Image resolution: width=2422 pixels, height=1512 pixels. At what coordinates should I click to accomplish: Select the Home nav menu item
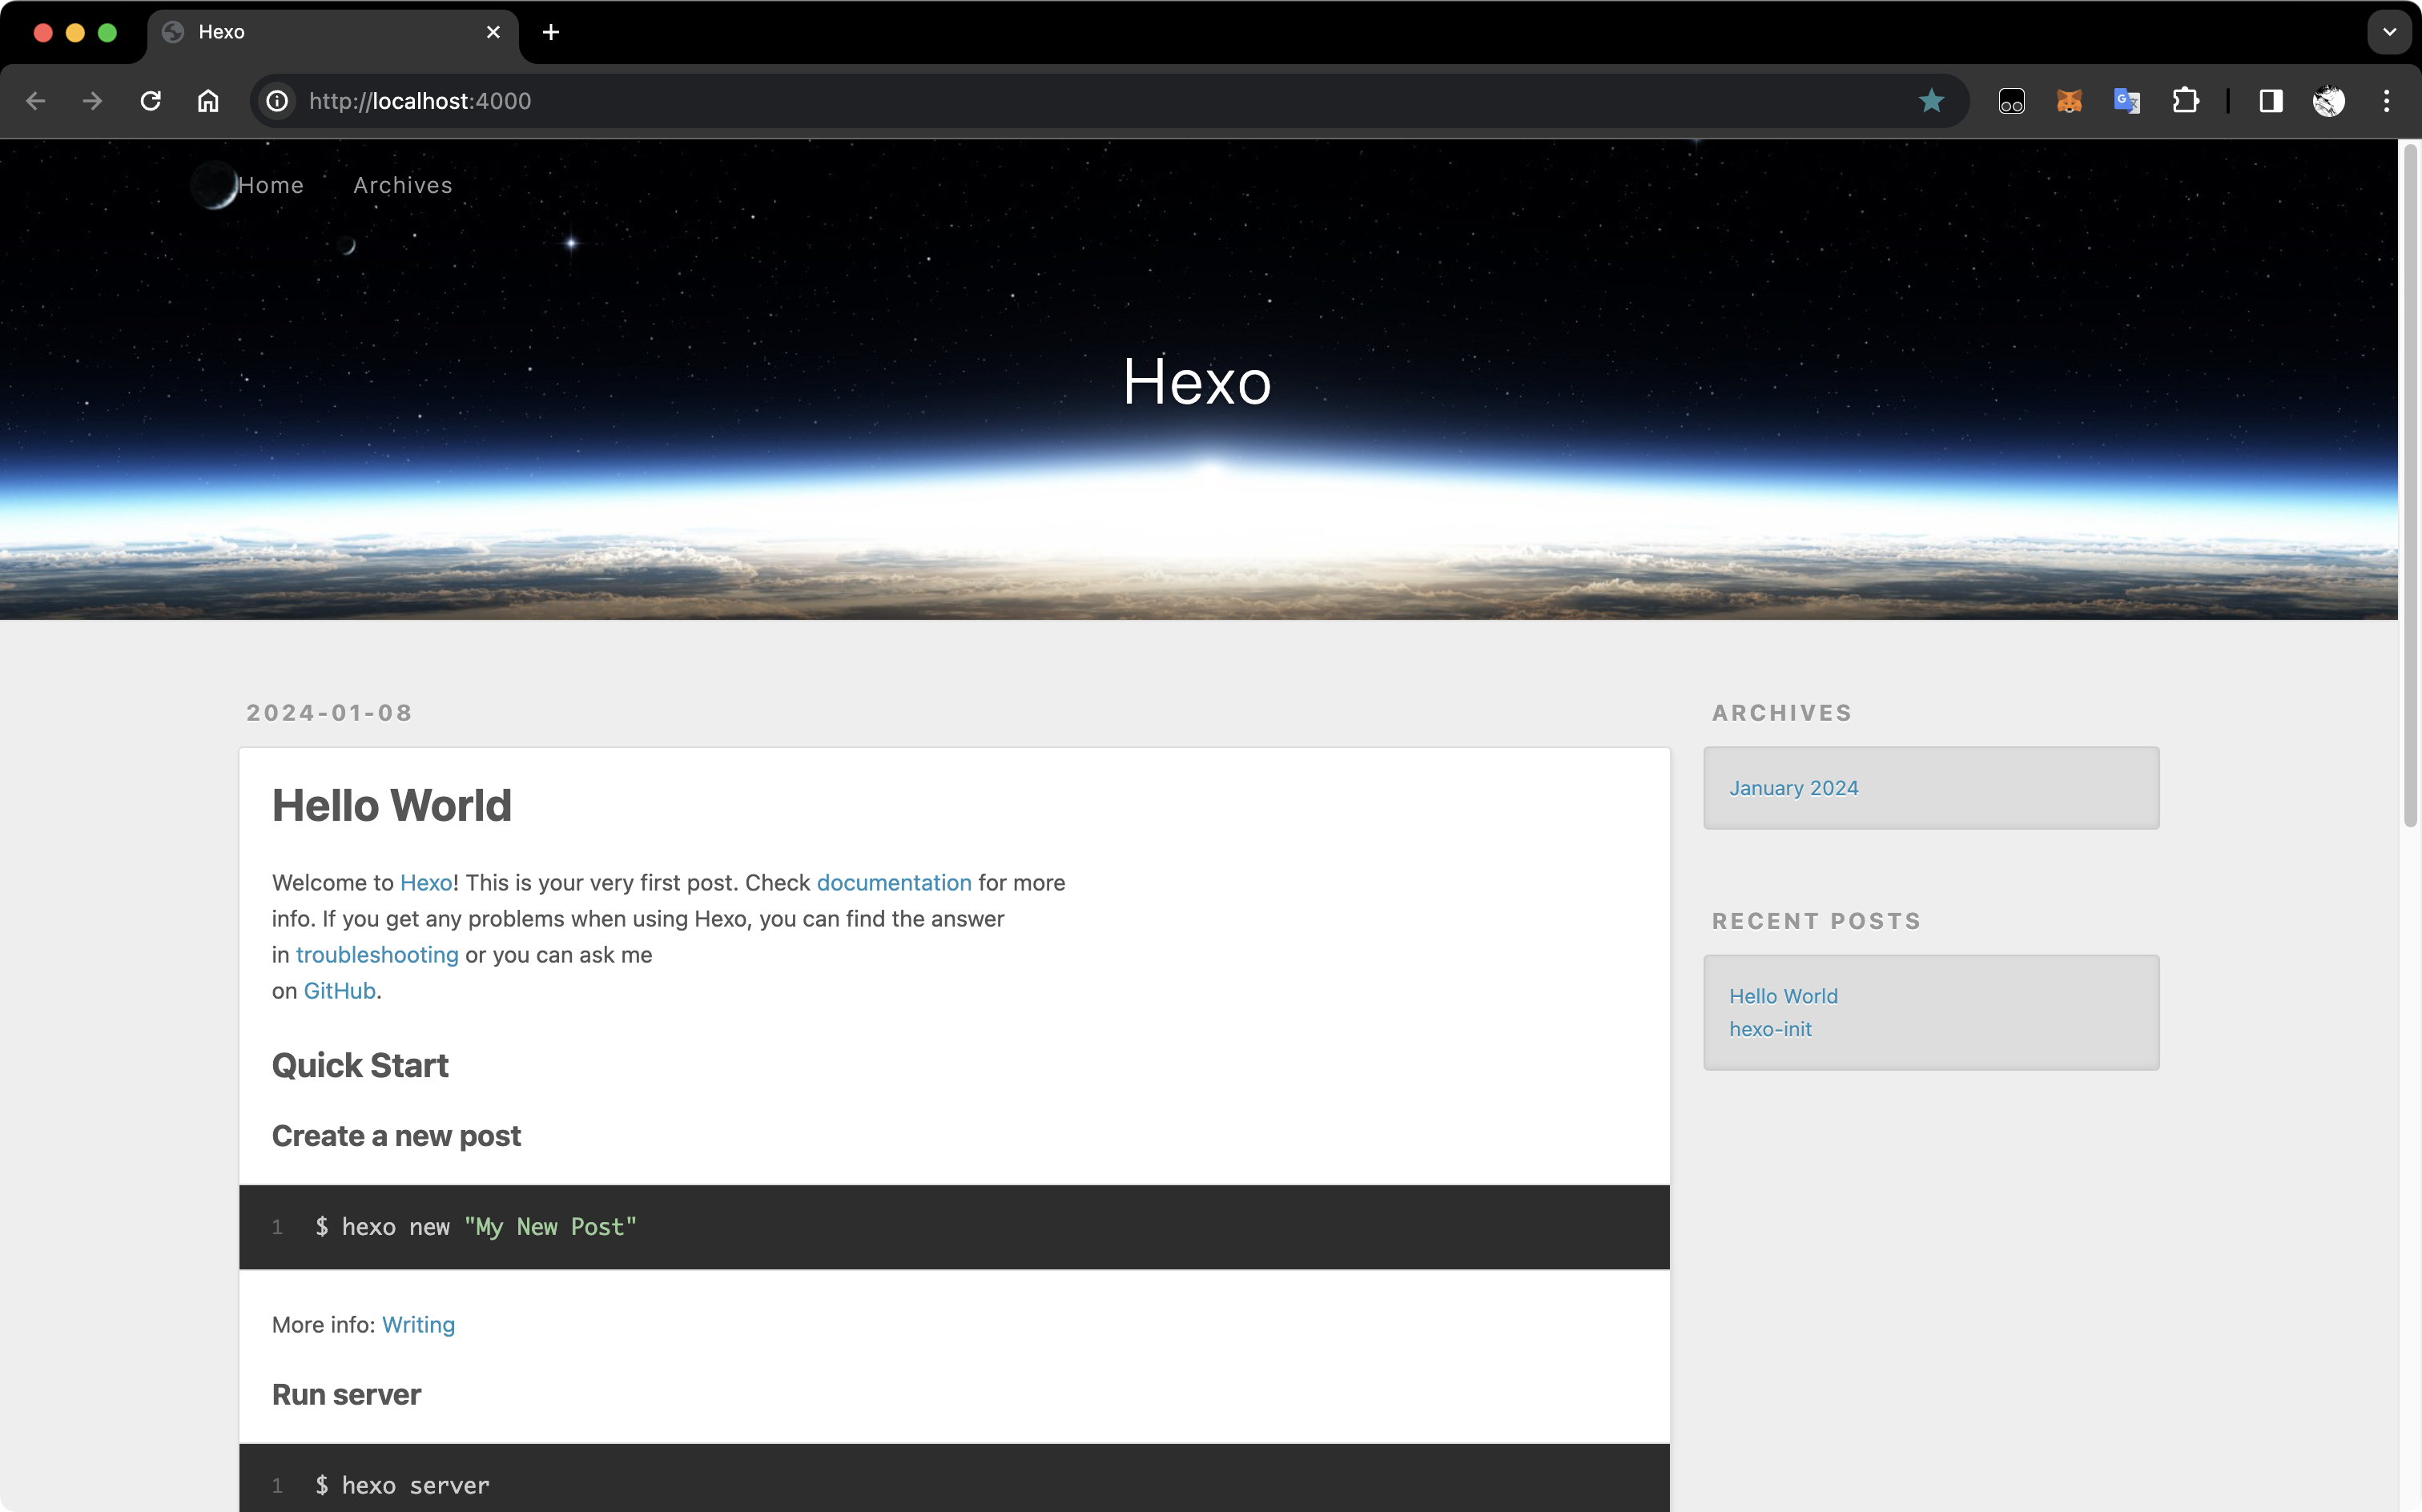click(x=271, y=185)
